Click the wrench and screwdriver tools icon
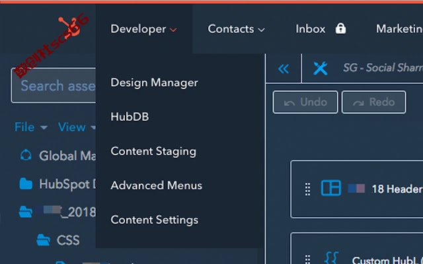 pyautogui.click(x=320, y=68)
